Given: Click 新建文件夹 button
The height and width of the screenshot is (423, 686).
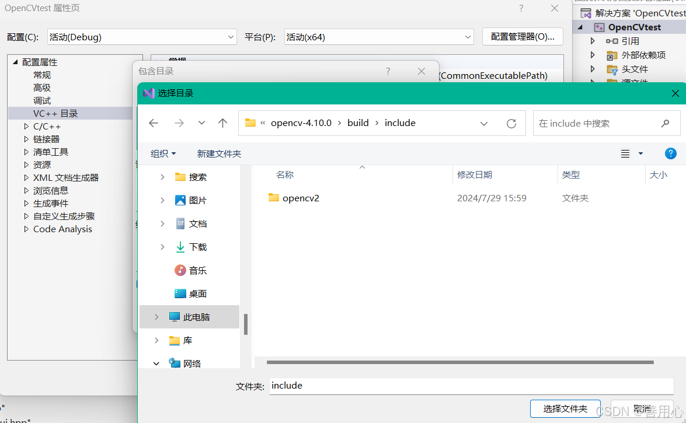Looking at the screenshot, I should tap(219, 153).
